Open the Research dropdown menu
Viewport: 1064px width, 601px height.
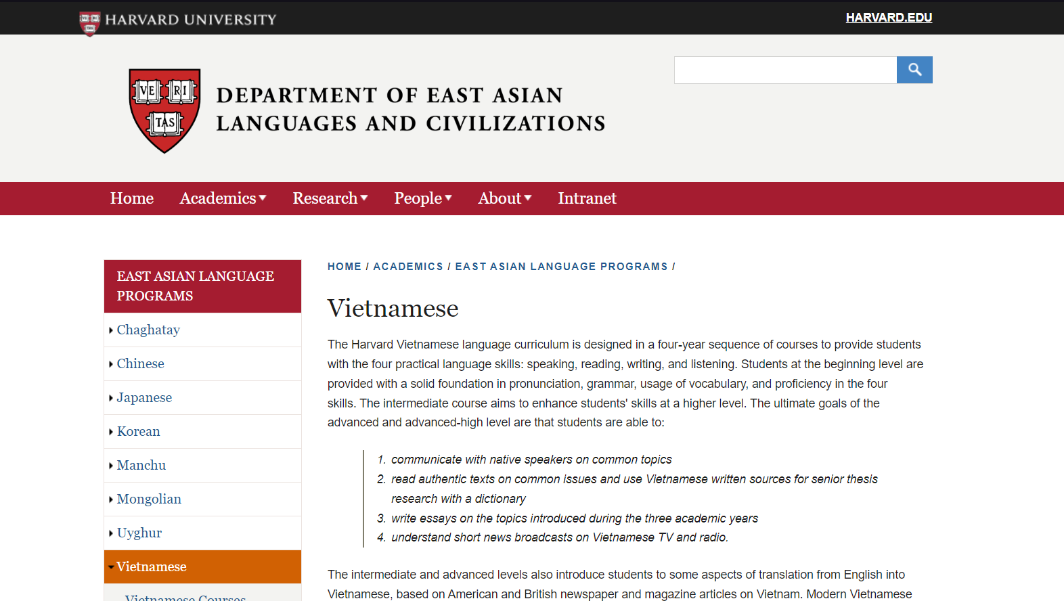330,198
